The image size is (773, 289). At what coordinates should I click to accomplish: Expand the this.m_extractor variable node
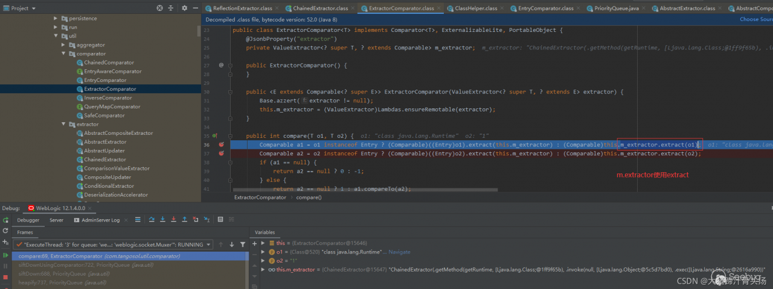click(x=262, y=270)
